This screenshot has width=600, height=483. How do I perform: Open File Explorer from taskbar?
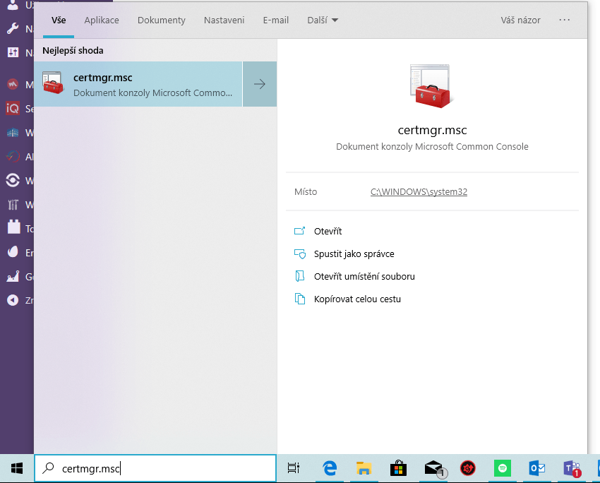point(364,468)
